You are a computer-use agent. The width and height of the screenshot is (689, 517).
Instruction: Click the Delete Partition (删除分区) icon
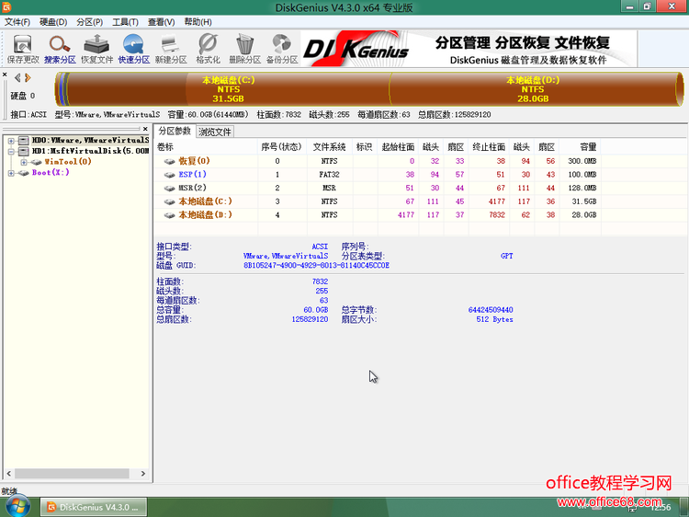[244, 49]
